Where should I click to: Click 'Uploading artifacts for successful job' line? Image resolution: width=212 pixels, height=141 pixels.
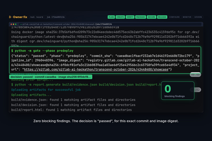(46, 90)
